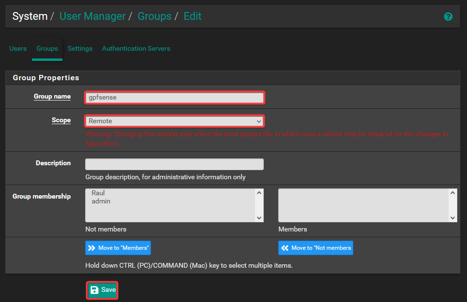Select Raul in Not members list
The width and height of the screenshot is (467, 302).
click(98, 193)
